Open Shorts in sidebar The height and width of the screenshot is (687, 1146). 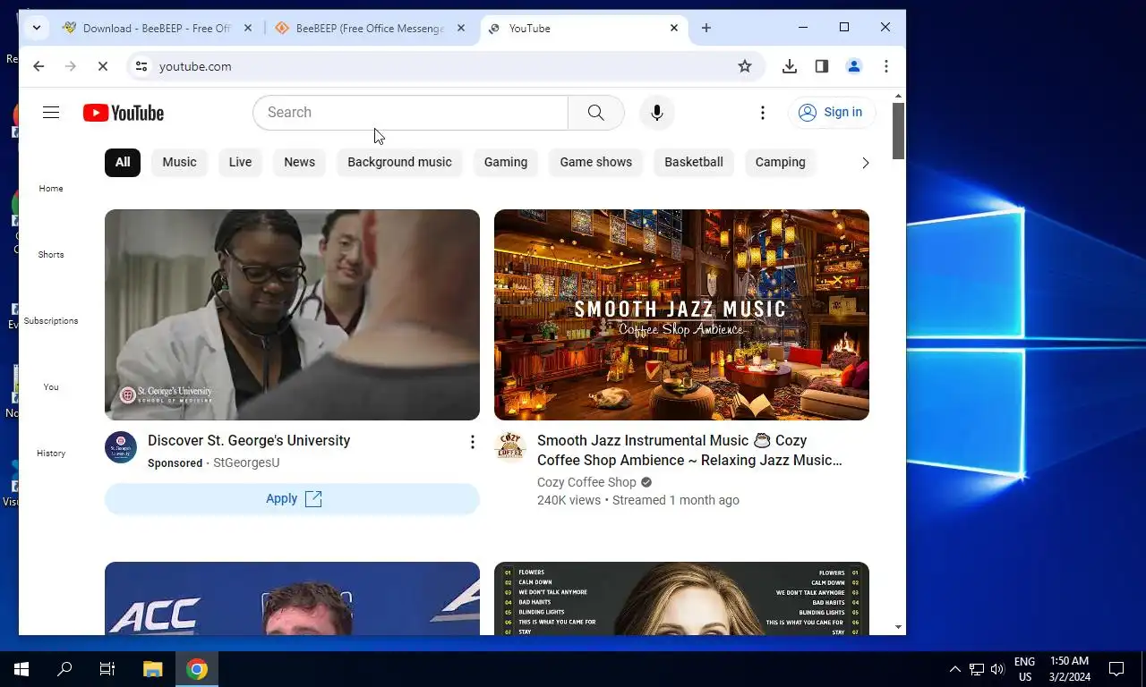click(x=51, y=255)
